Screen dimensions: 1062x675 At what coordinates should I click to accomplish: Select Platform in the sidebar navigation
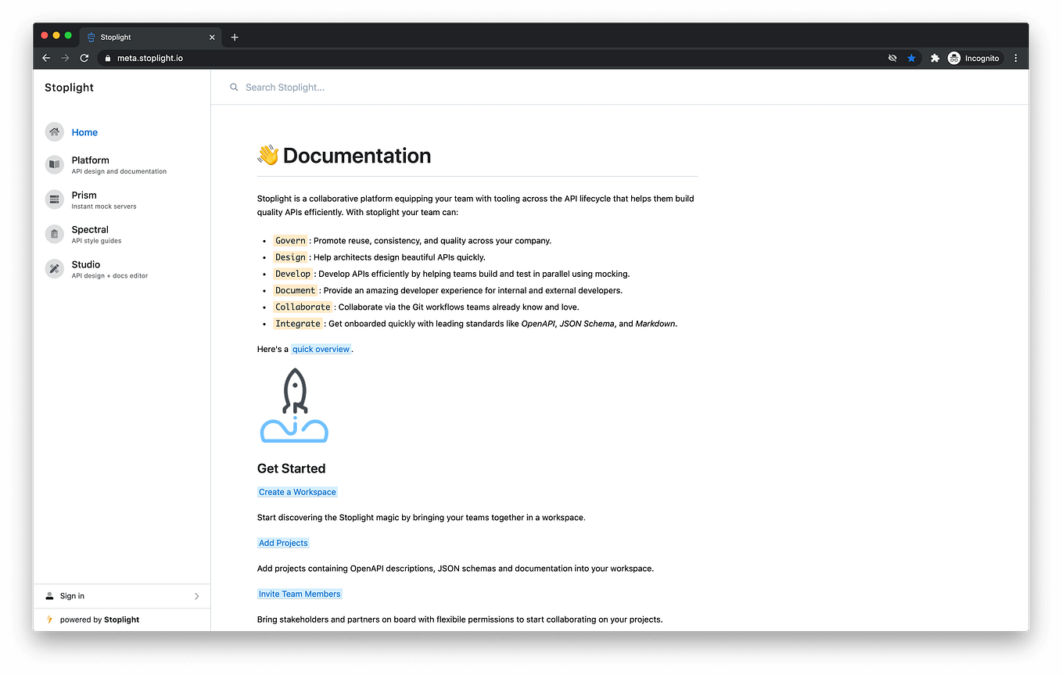tap(90, 160)
